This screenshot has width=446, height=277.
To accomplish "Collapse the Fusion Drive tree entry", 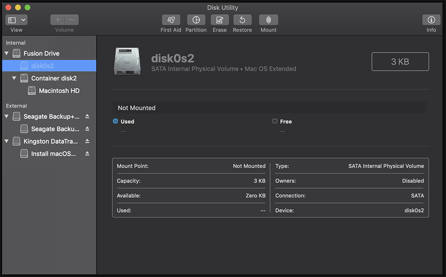I will point(7,53).
